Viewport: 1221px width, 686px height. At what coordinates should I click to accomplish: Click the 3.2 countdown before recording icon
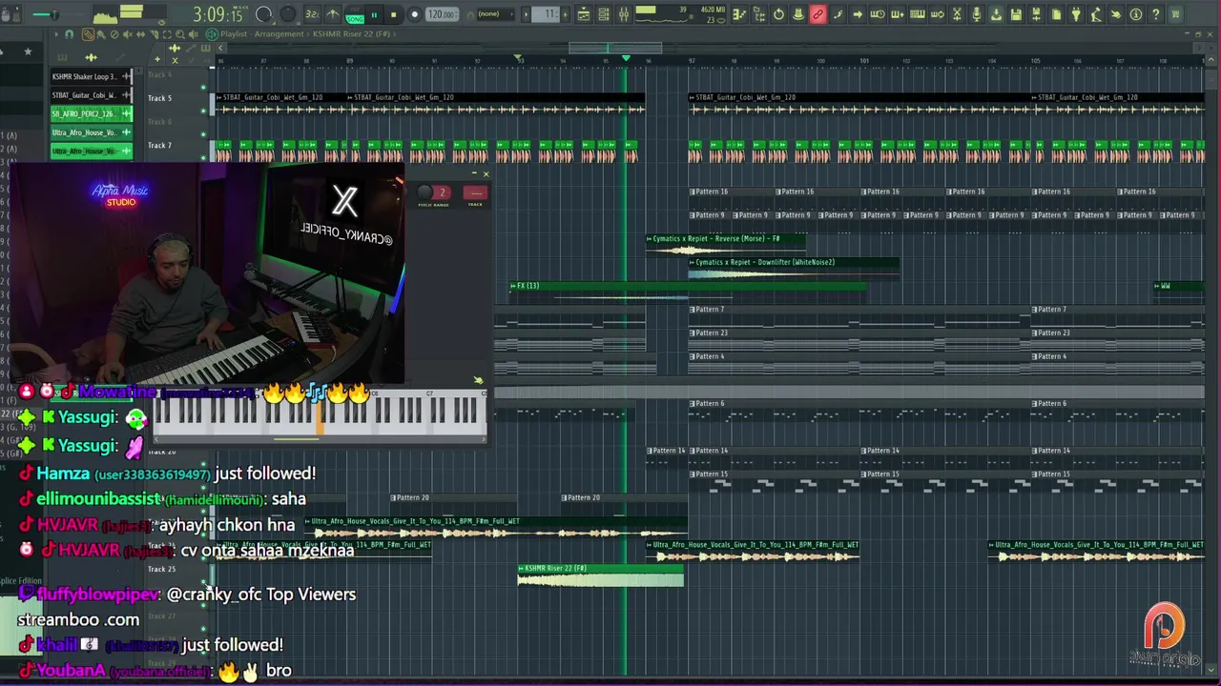point(312,14)
